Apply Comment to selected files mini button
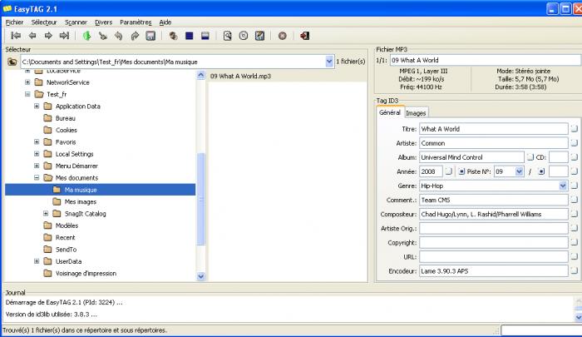 point(575,200)
